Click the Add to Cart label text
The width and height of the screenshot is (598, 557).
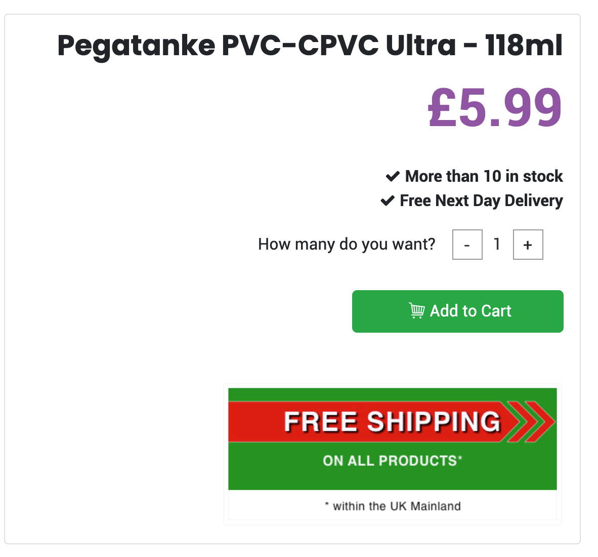click(470, 311)
